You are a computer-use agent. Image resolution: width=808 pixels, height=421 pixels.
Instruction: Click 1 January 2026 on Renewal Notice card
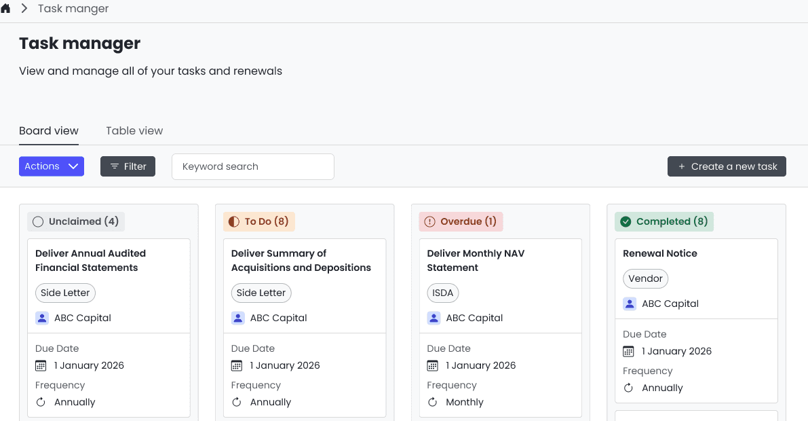pos(676,351)
